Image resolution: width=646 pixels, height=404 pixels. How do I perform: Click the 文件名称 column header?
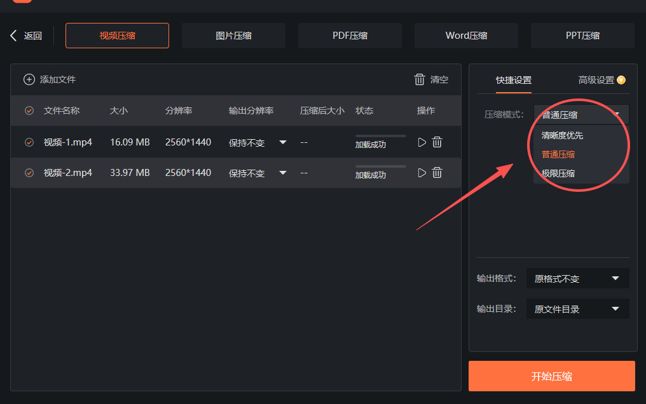(x=62, y=111)
